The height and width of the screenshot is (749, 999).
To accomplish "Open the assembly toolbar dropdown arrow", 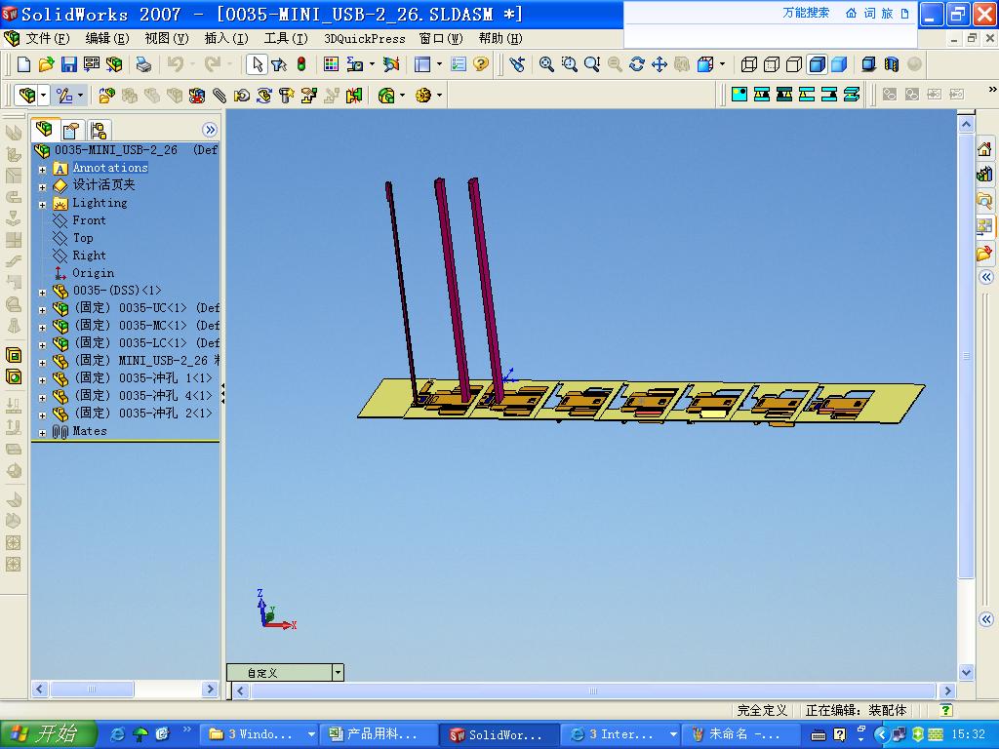I will pos(43,96).
